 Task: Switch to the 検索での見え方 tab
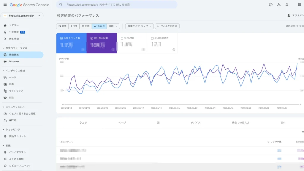coord(240,123)
